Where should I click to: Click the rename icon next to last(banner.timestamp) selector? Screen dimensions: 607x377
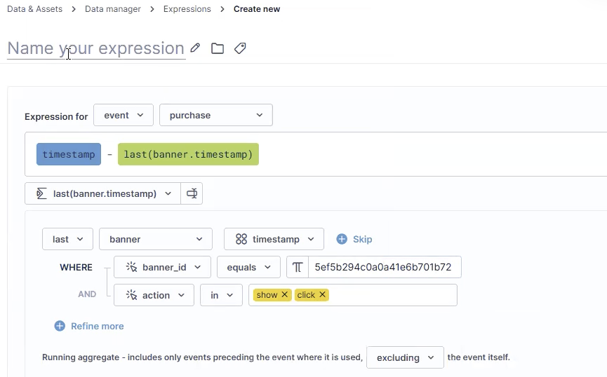(x=192, y=193)
